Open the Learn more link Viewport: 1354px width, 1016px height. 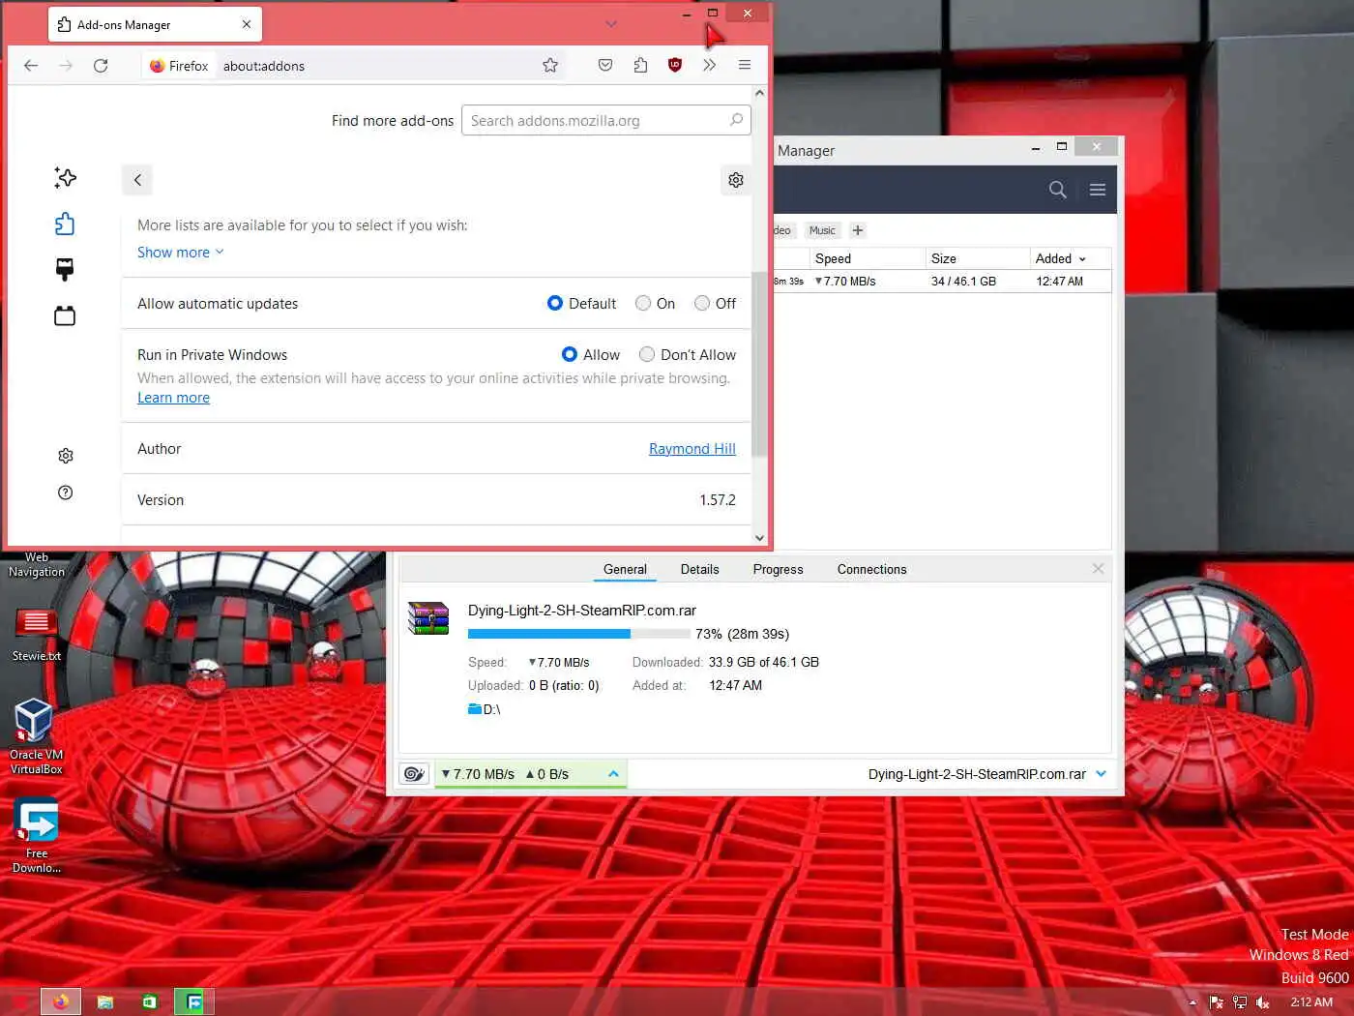173,398
